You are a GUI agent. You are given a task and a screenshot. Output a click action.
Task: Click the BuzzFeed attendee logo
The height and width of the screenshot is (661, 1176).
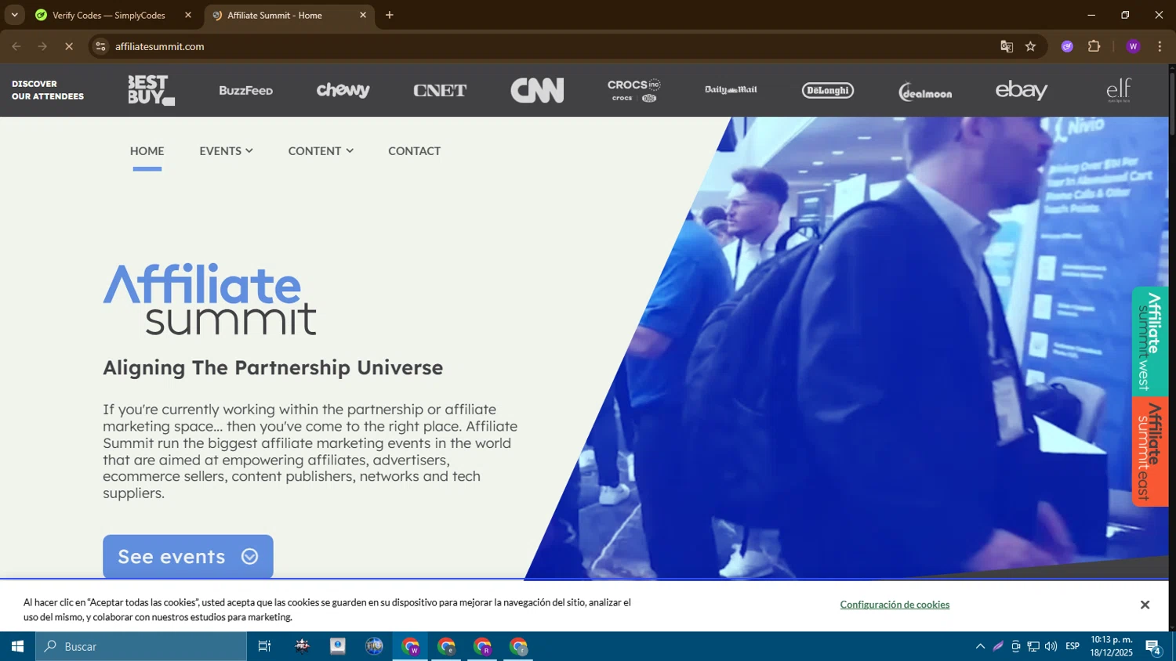[246, 91]
